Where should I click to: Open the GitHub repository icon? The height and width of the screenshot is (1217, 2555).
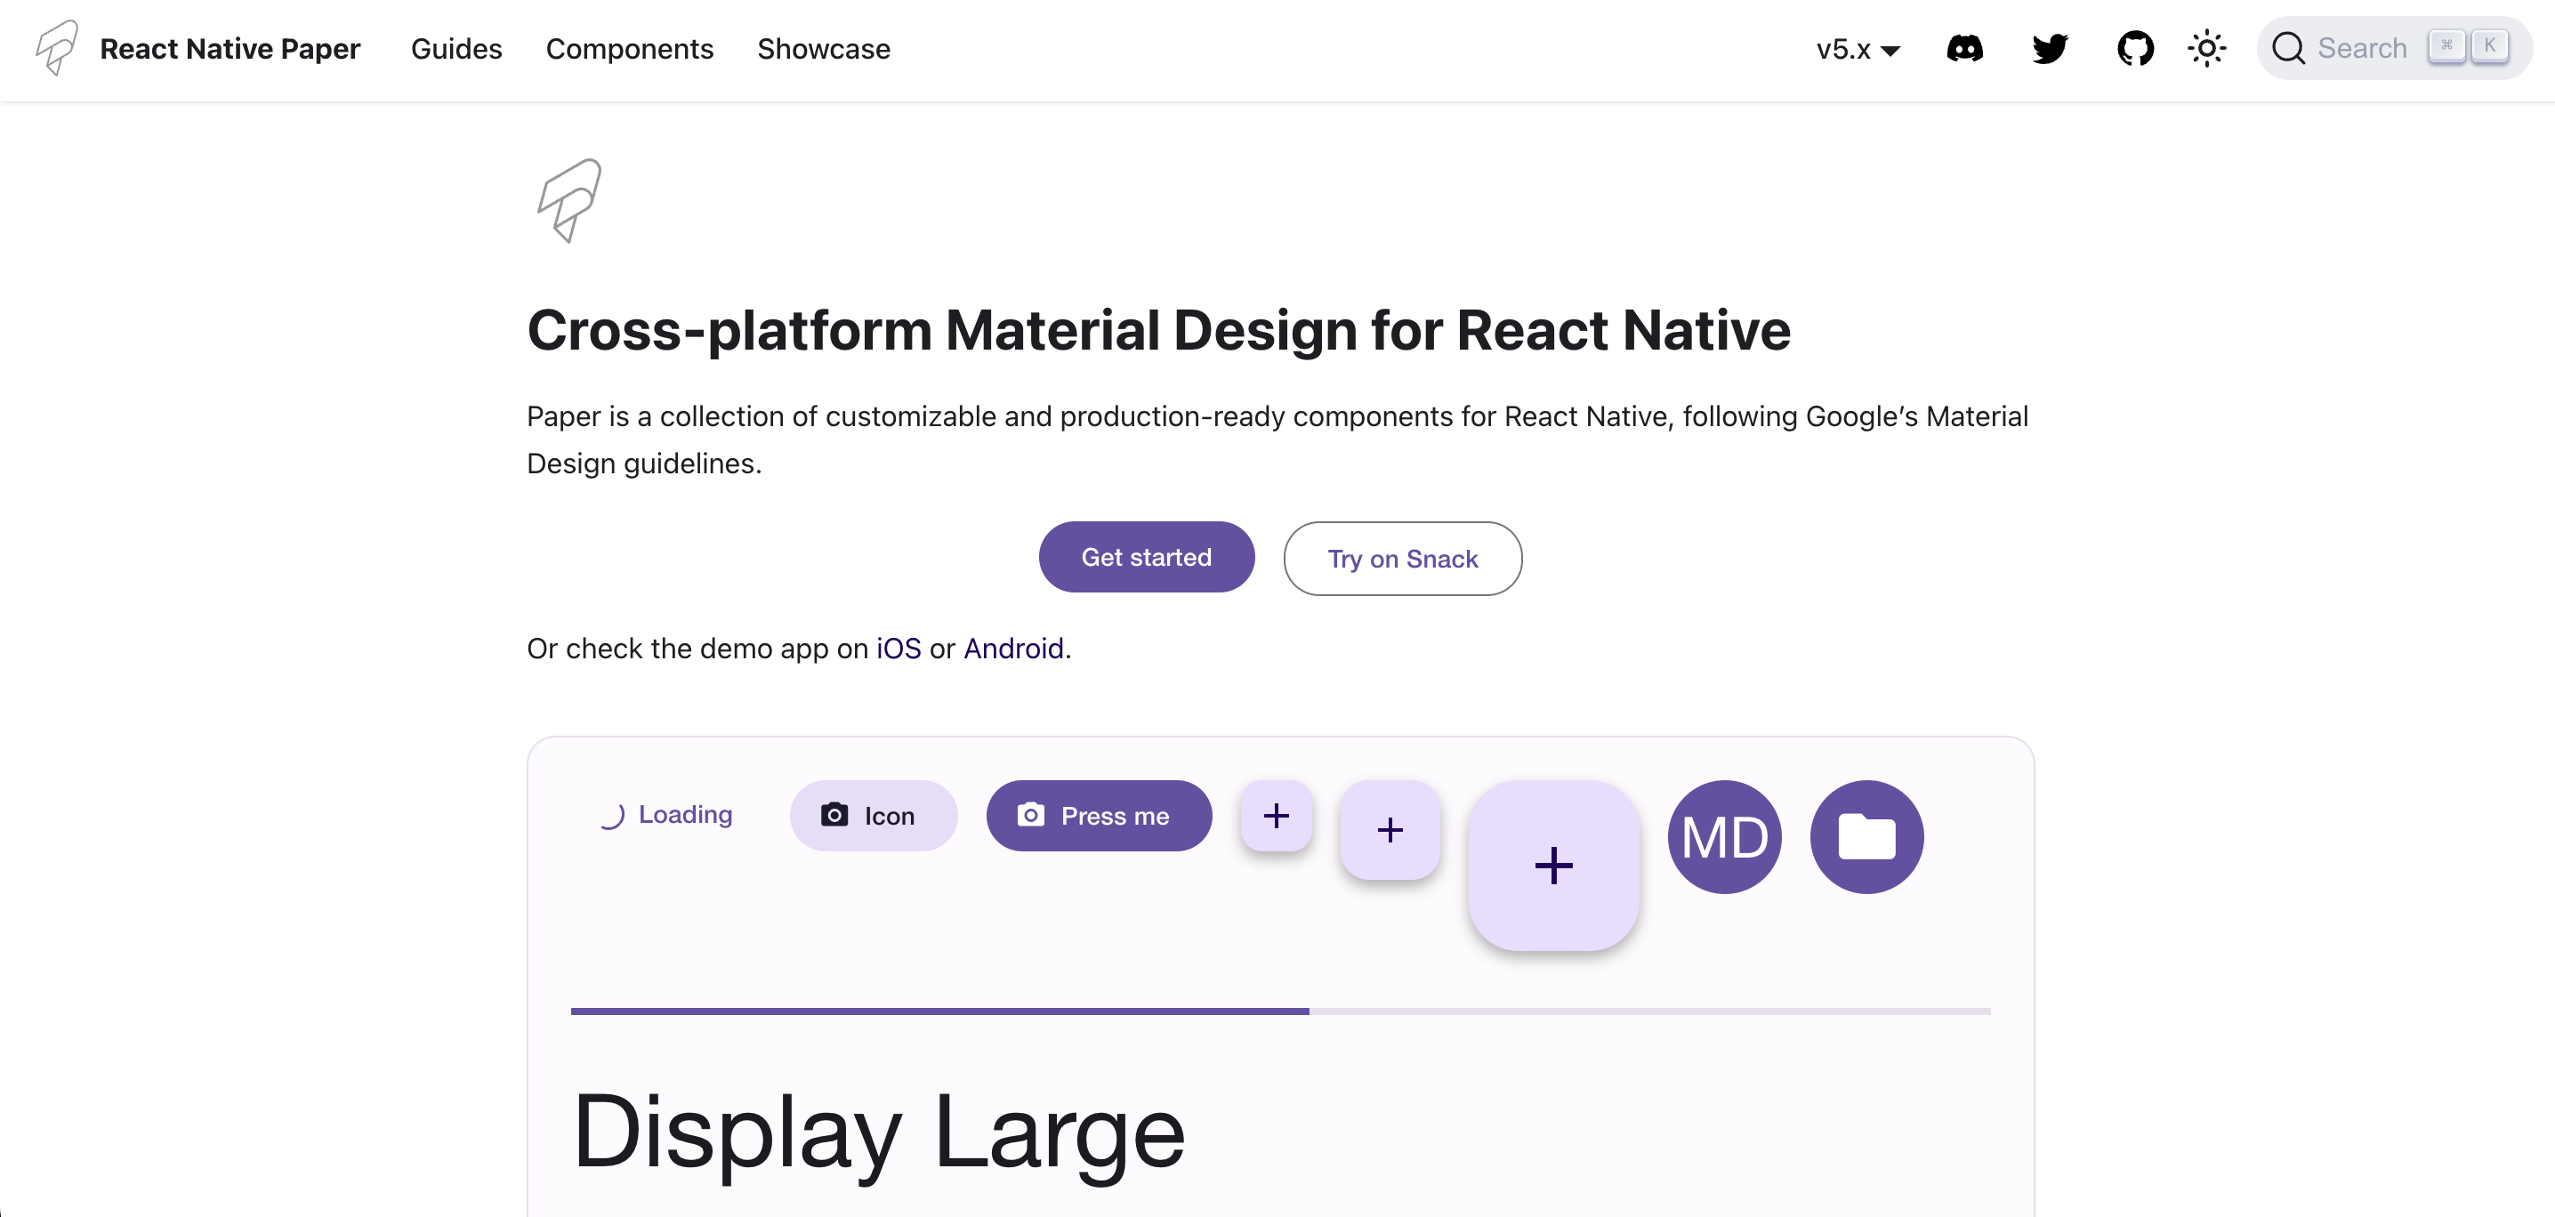[x=2134, y=48]
